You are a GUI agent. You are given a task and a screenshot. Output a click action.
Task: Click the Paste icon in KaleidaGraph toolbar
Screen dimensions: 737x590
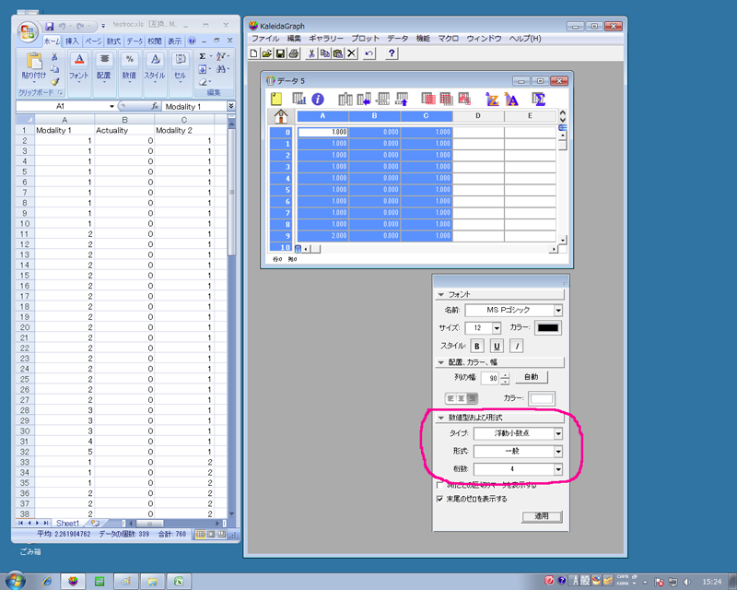(x=337, y=53)
